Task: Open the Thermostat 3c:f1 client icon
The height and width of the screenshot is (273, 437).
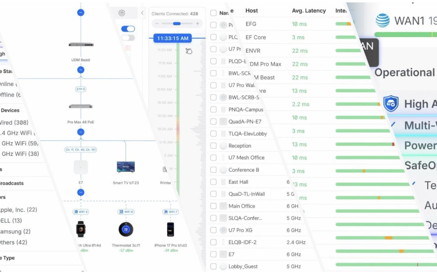Action: tap(126, 229)
